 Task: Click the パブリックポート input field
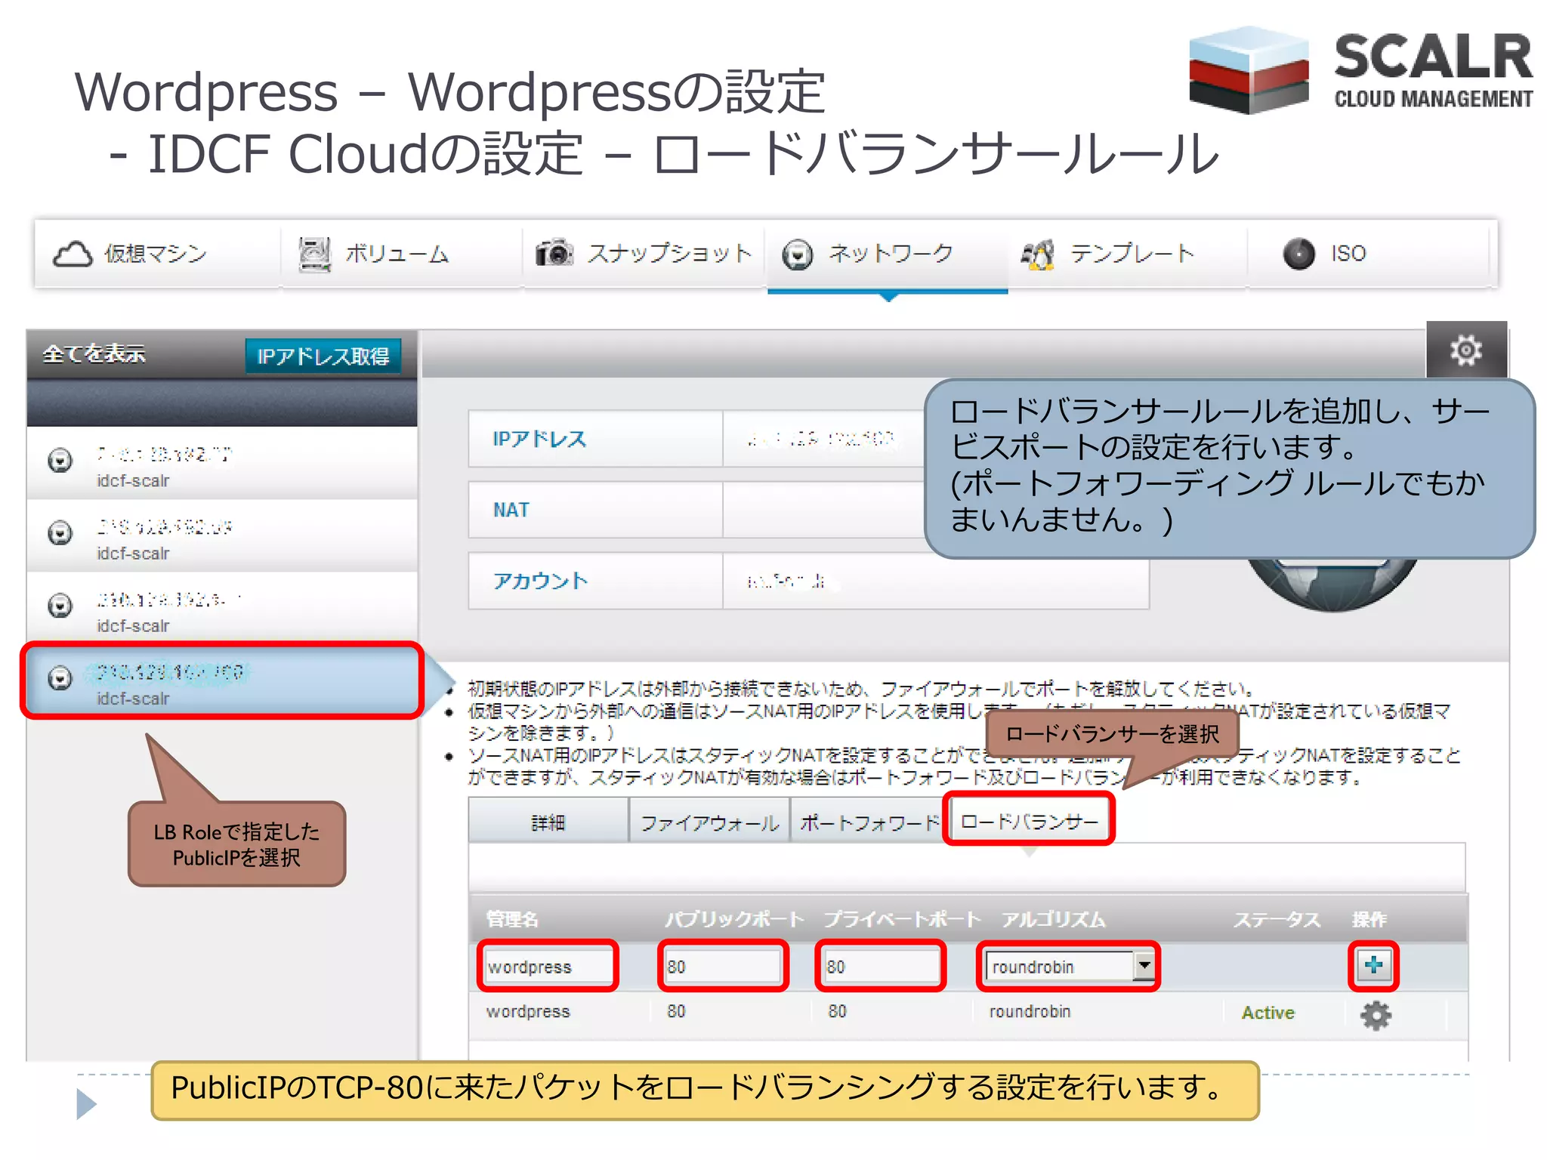[x=722, y=966]
